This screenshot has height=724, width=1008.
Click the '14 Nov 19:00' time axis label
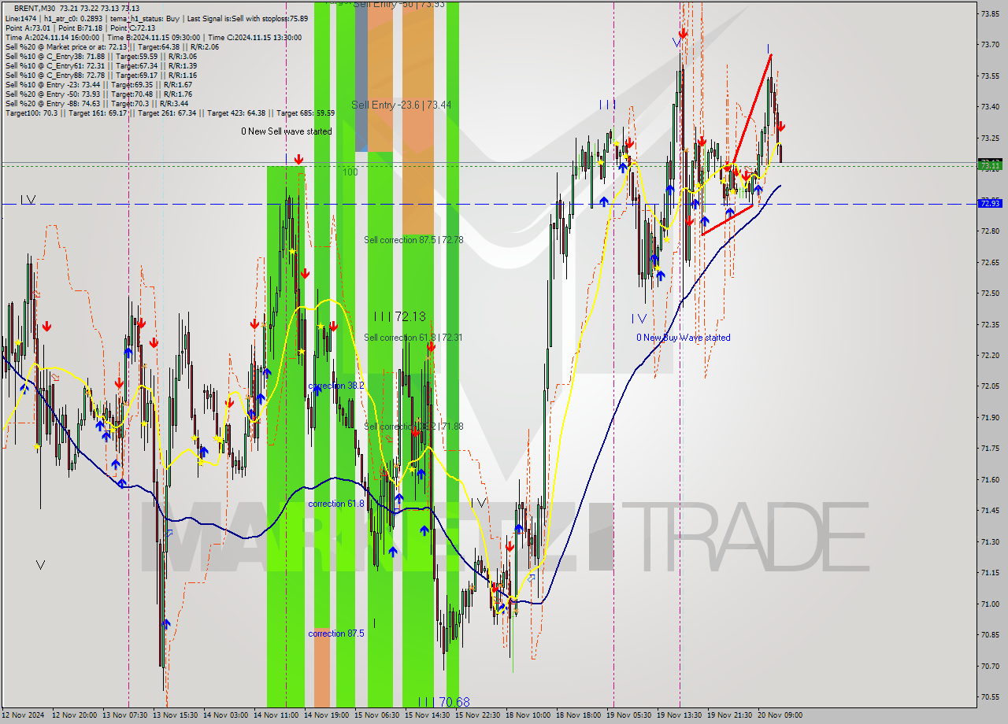(326, 715)
